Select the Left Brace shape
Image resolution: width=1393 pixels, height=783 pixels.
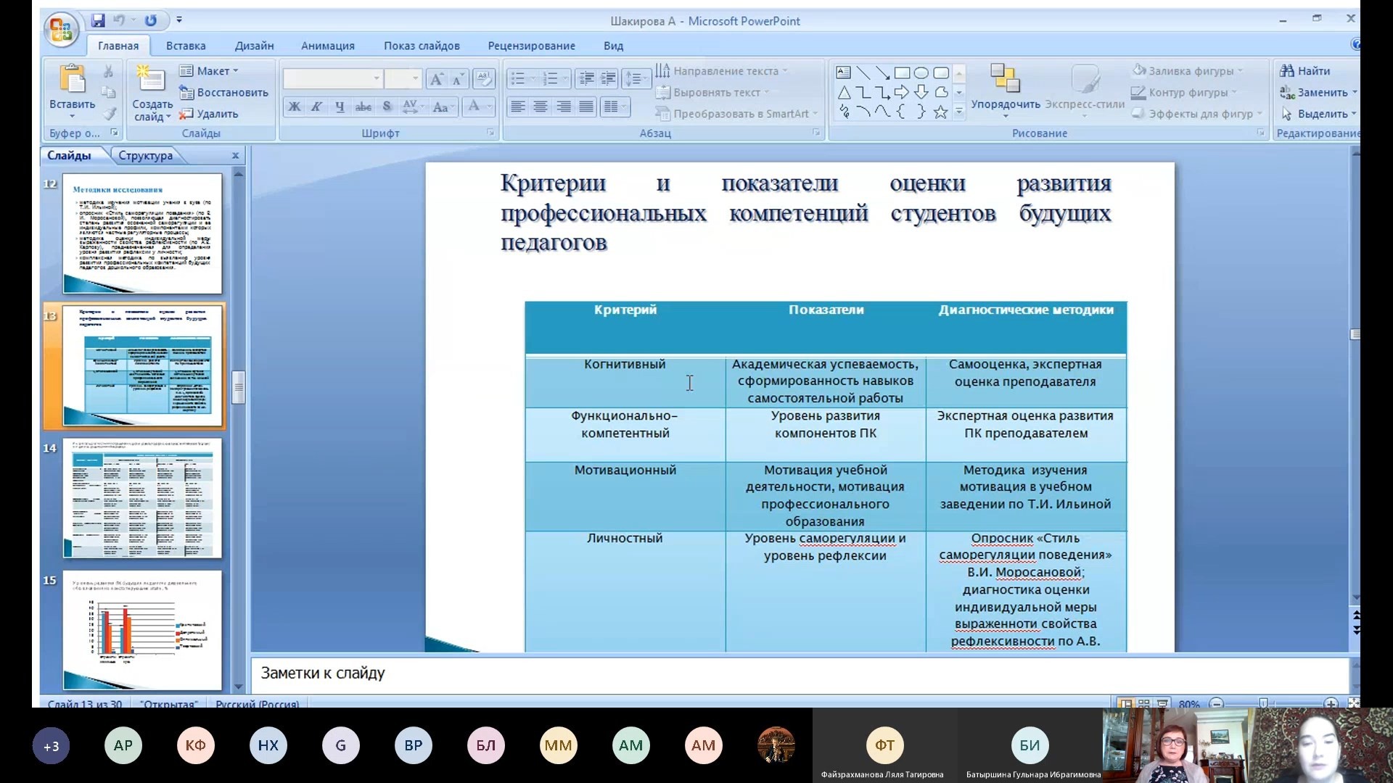point(902,112)
